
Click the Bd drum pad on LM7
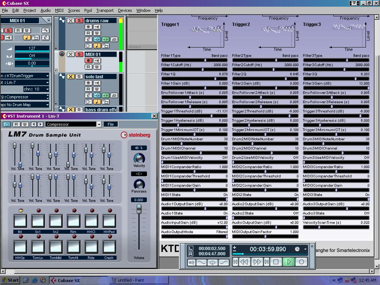coord(20,221)
